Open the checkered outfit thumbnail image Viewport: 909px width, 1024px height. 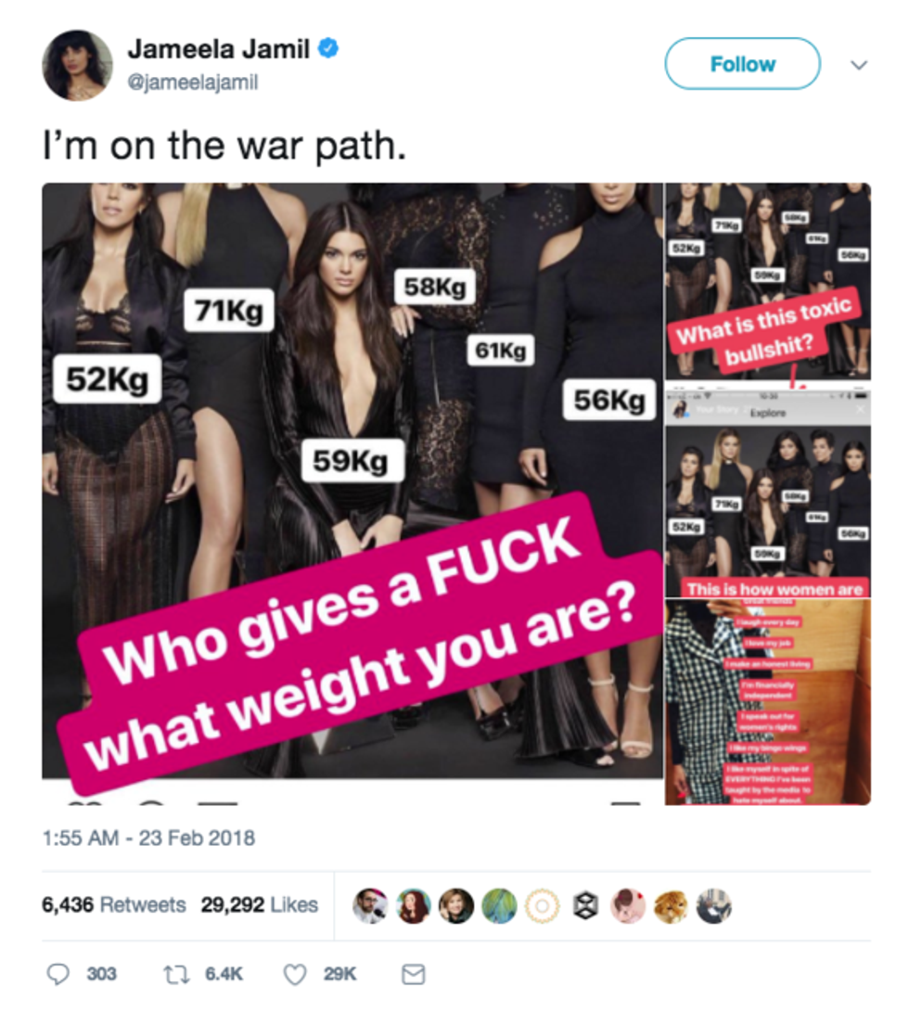(768, 702)
